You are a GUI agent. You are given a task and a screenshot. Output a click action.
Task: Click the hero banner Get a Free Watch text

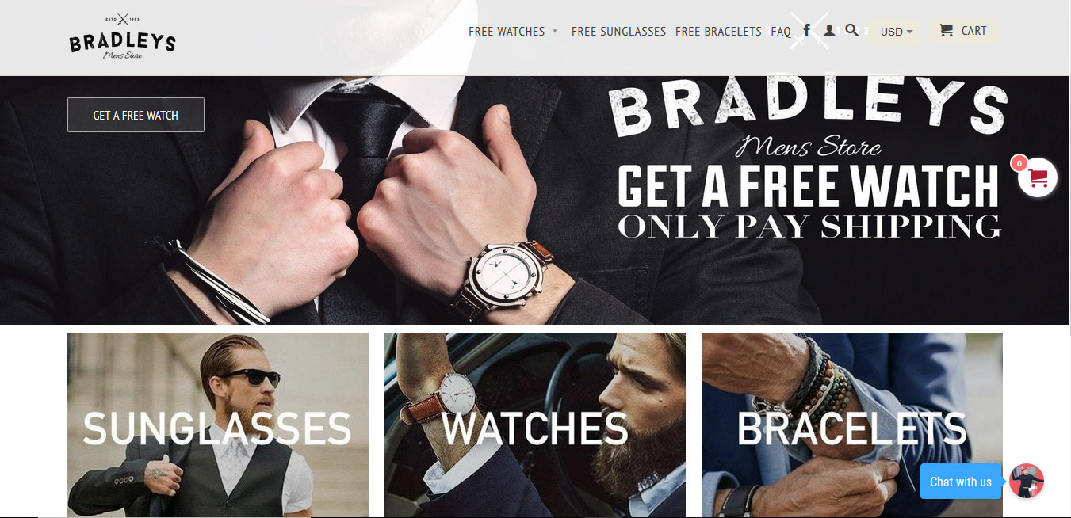click(x=809, y=185)
